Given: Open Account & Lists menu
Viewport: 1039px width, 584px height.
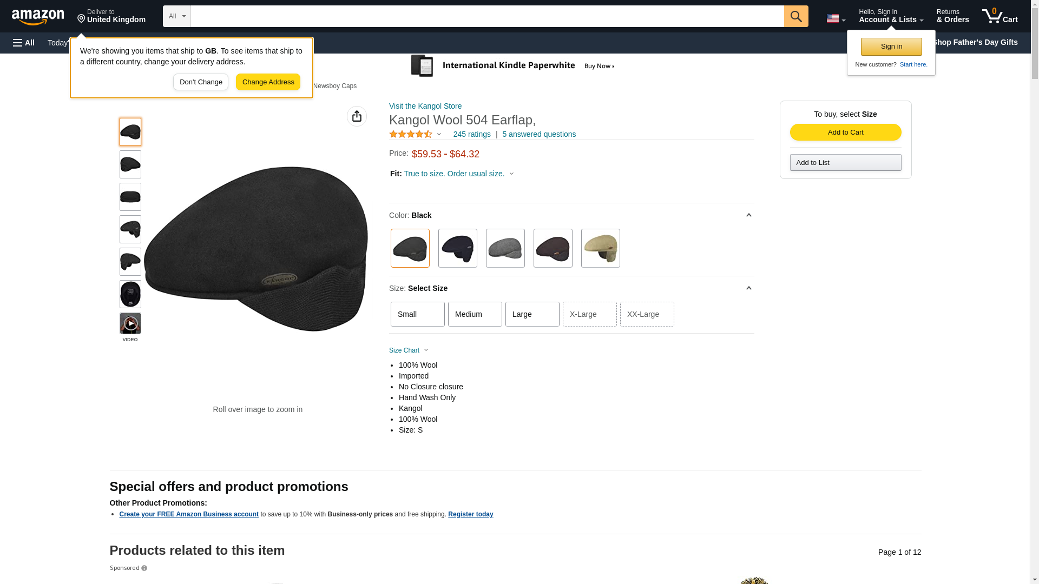Looking at the screenshot, I should [891, 16].
